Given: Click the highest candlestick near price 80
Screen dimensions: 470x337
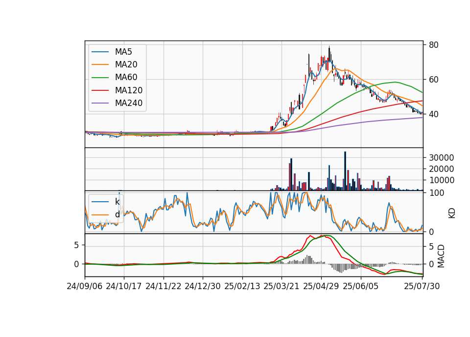Looking at the screenshot, I should pos(329,53).
